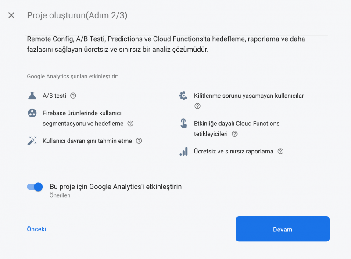351x259 pixels.
Task: Select the A/B testi flask icon
Action: (32, 96)
